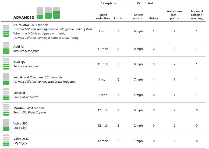Click '12 mph' in the Volvo S60 row
This screenshot has width=209, height=149.
103,126
